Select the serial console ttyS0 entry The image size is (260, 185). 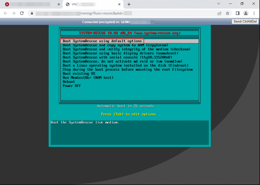click(117, 57)
